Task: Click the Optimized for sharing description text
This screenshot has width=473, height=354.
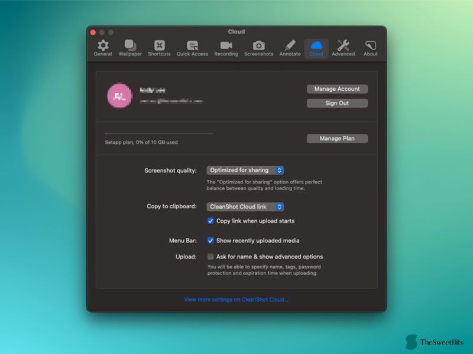Action: coord(264,185)
